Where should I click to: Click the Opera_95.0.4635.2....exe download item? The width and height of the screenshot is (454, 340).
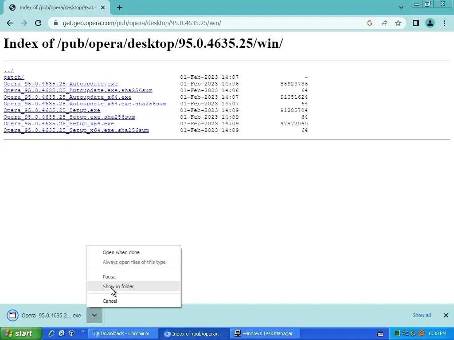(x=44, y=315)
